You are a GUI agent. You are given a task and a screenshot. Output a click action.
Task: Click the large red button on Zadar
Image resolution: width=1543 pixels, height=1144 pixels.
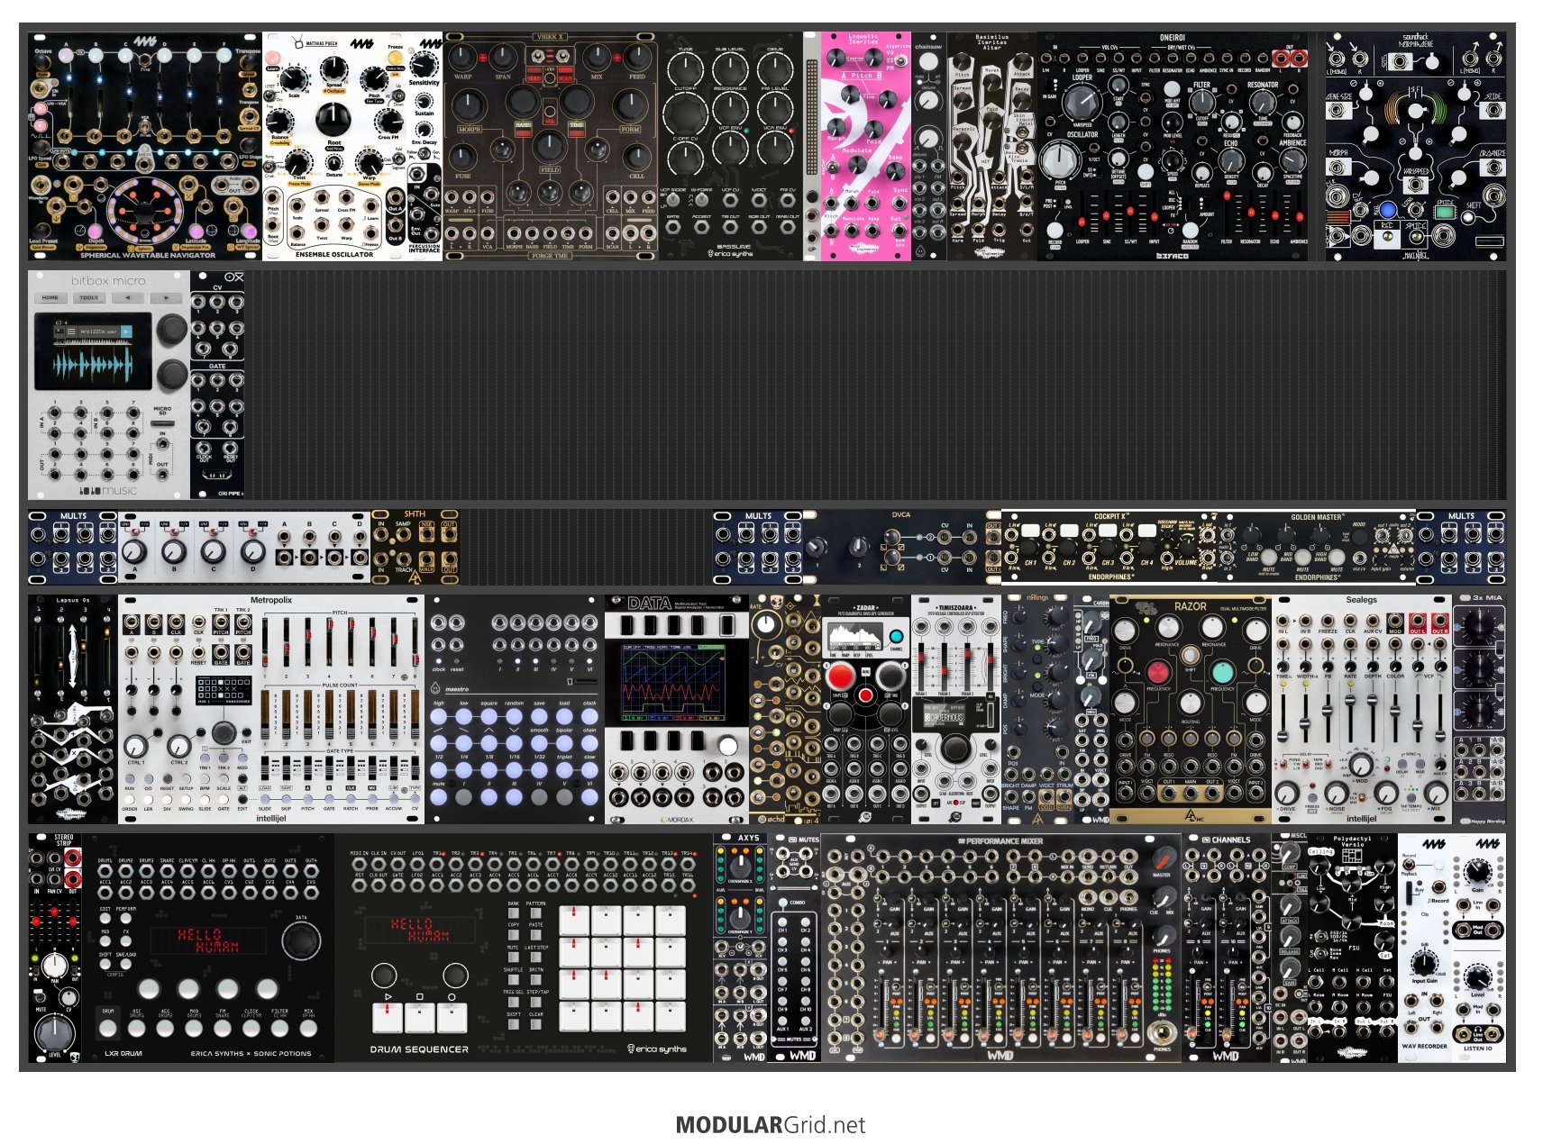tap(840, 676)
